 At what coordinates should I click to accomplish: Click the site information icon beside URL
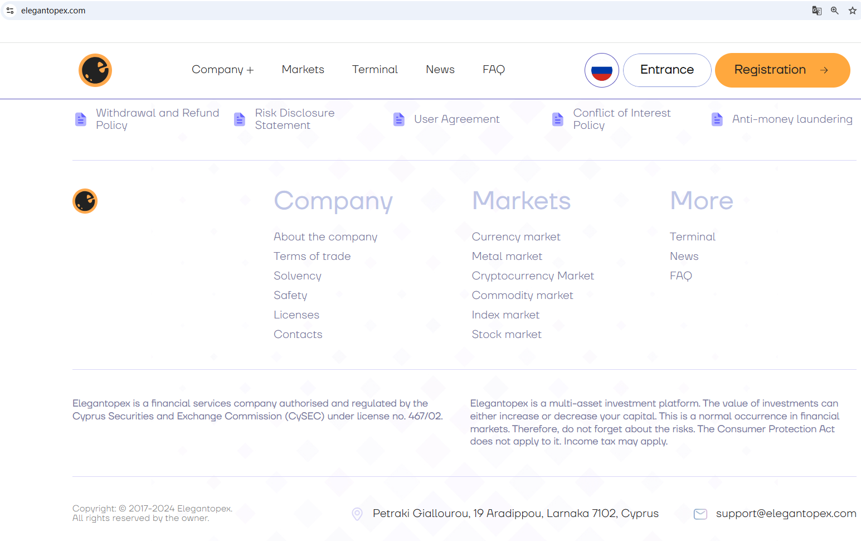(10, 11)
